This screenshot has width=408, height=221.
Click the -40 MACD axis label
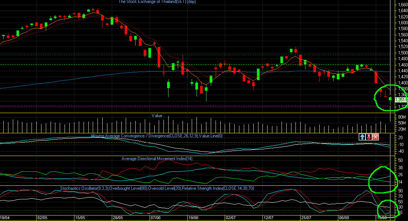401,151
